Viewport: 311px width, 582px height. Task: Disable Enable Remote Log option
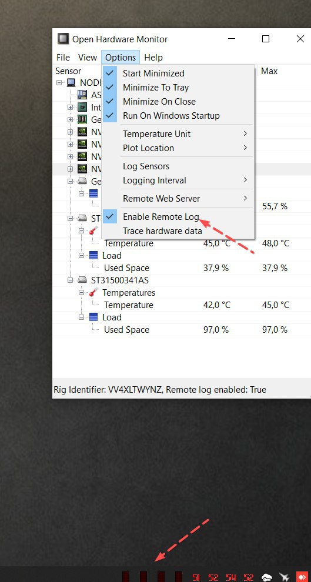point(178,216)
